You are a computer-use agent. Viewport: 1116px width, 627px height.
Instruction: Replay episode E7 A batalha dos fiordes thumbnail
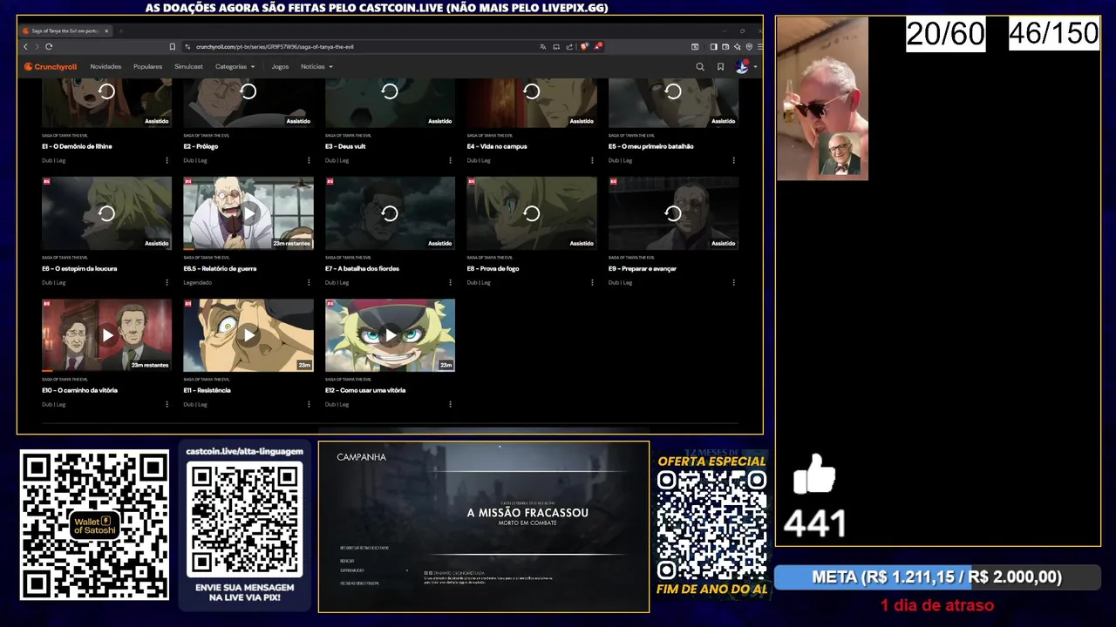click(390, 213)
